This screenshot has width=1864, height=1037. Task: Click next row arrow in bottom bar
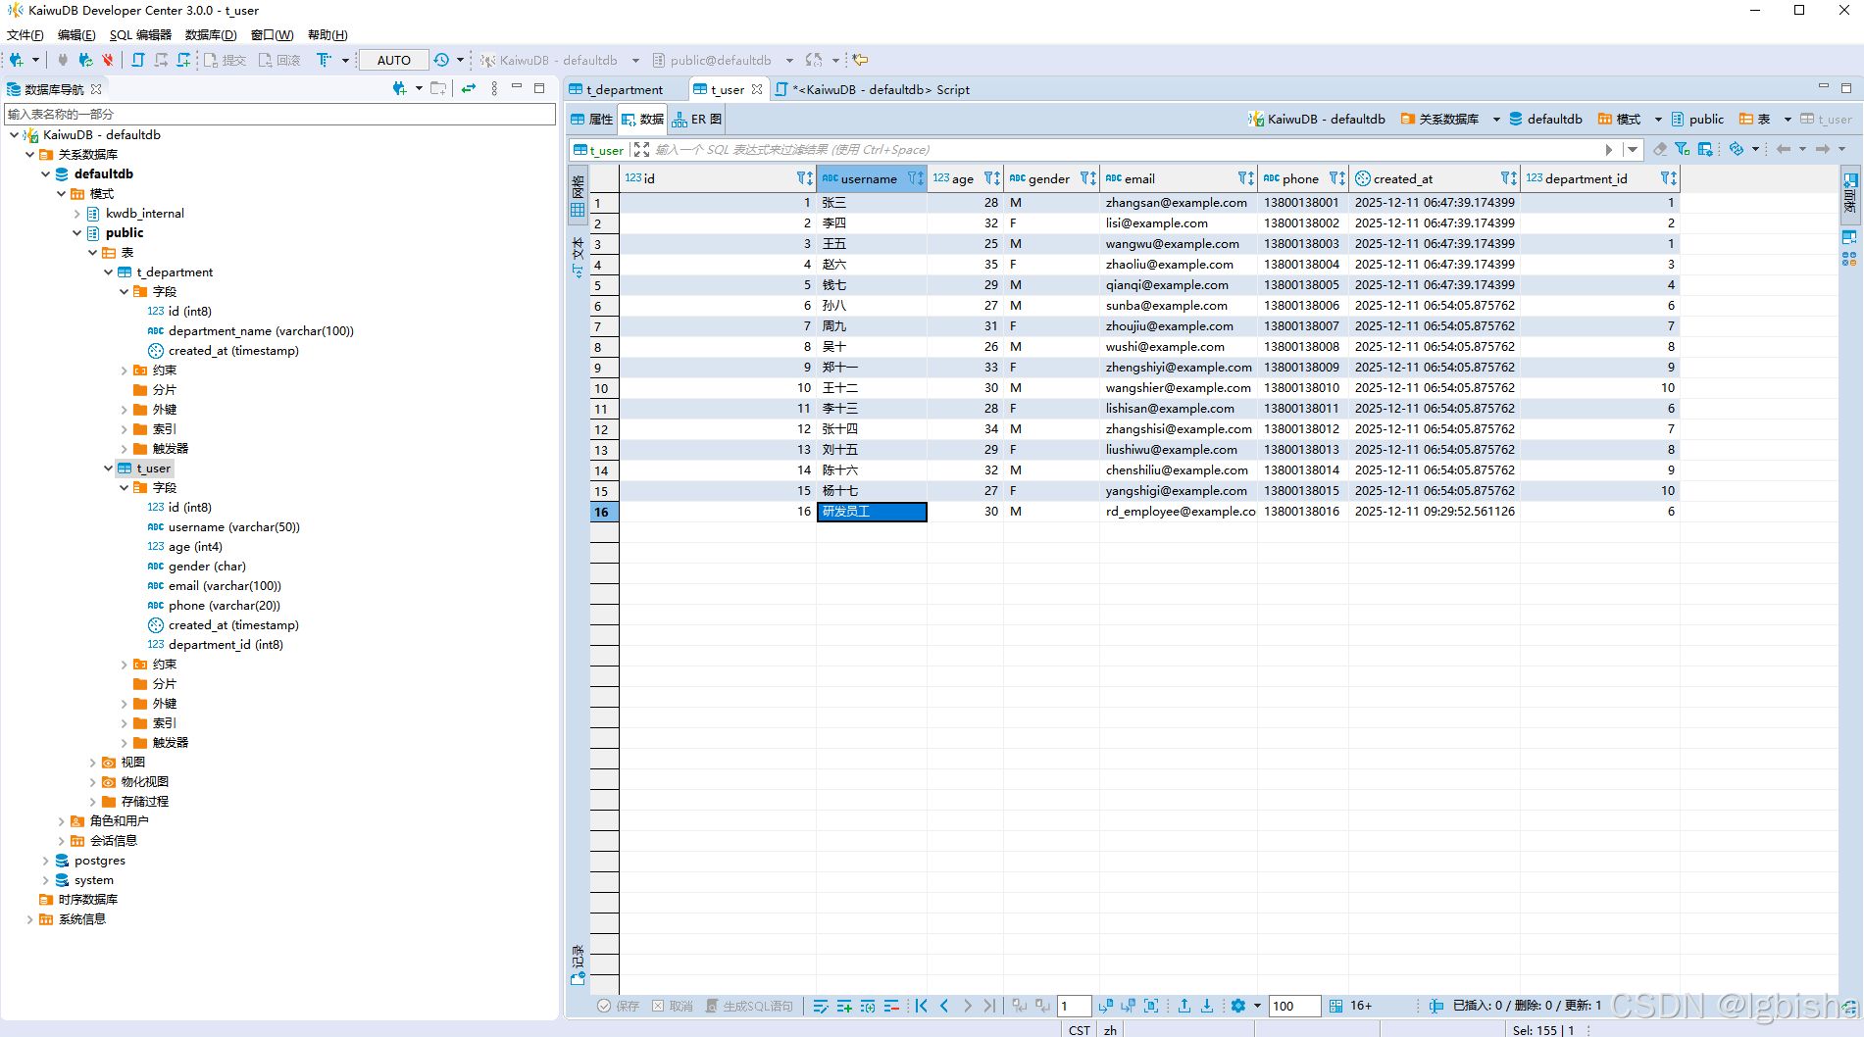click(967, 1006)
